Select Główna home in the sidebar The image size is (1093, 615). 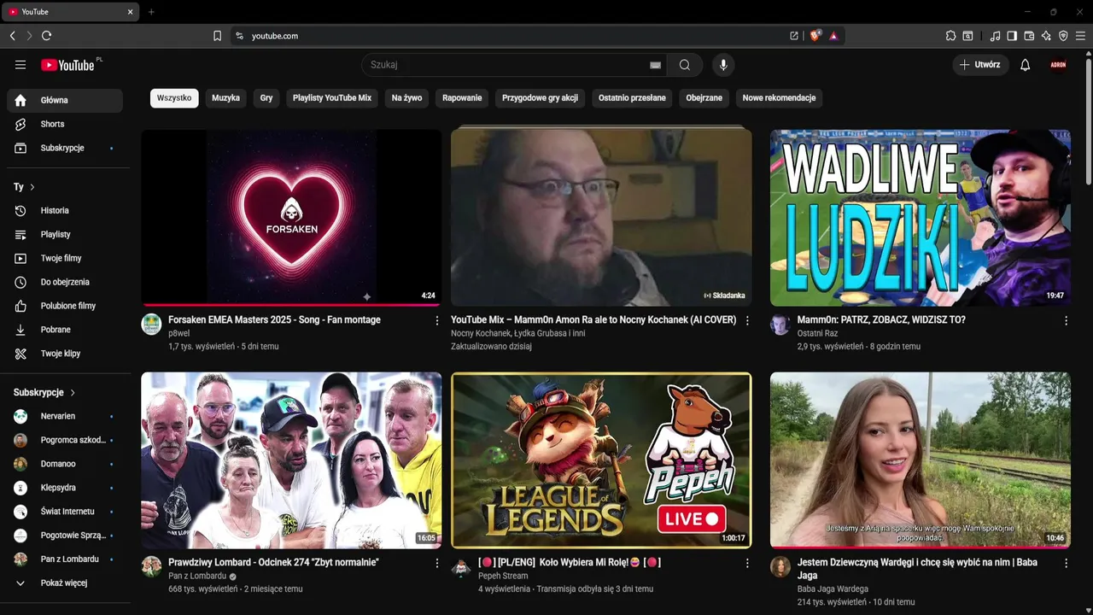click(65, 100)
